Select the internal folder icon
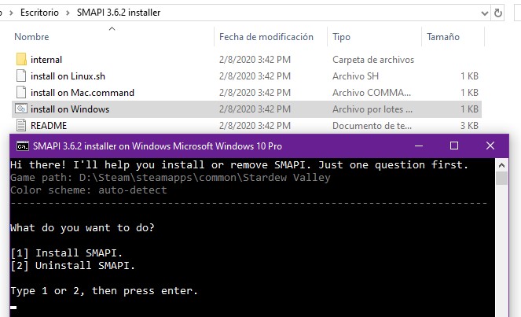 click(x=21, y=59)
